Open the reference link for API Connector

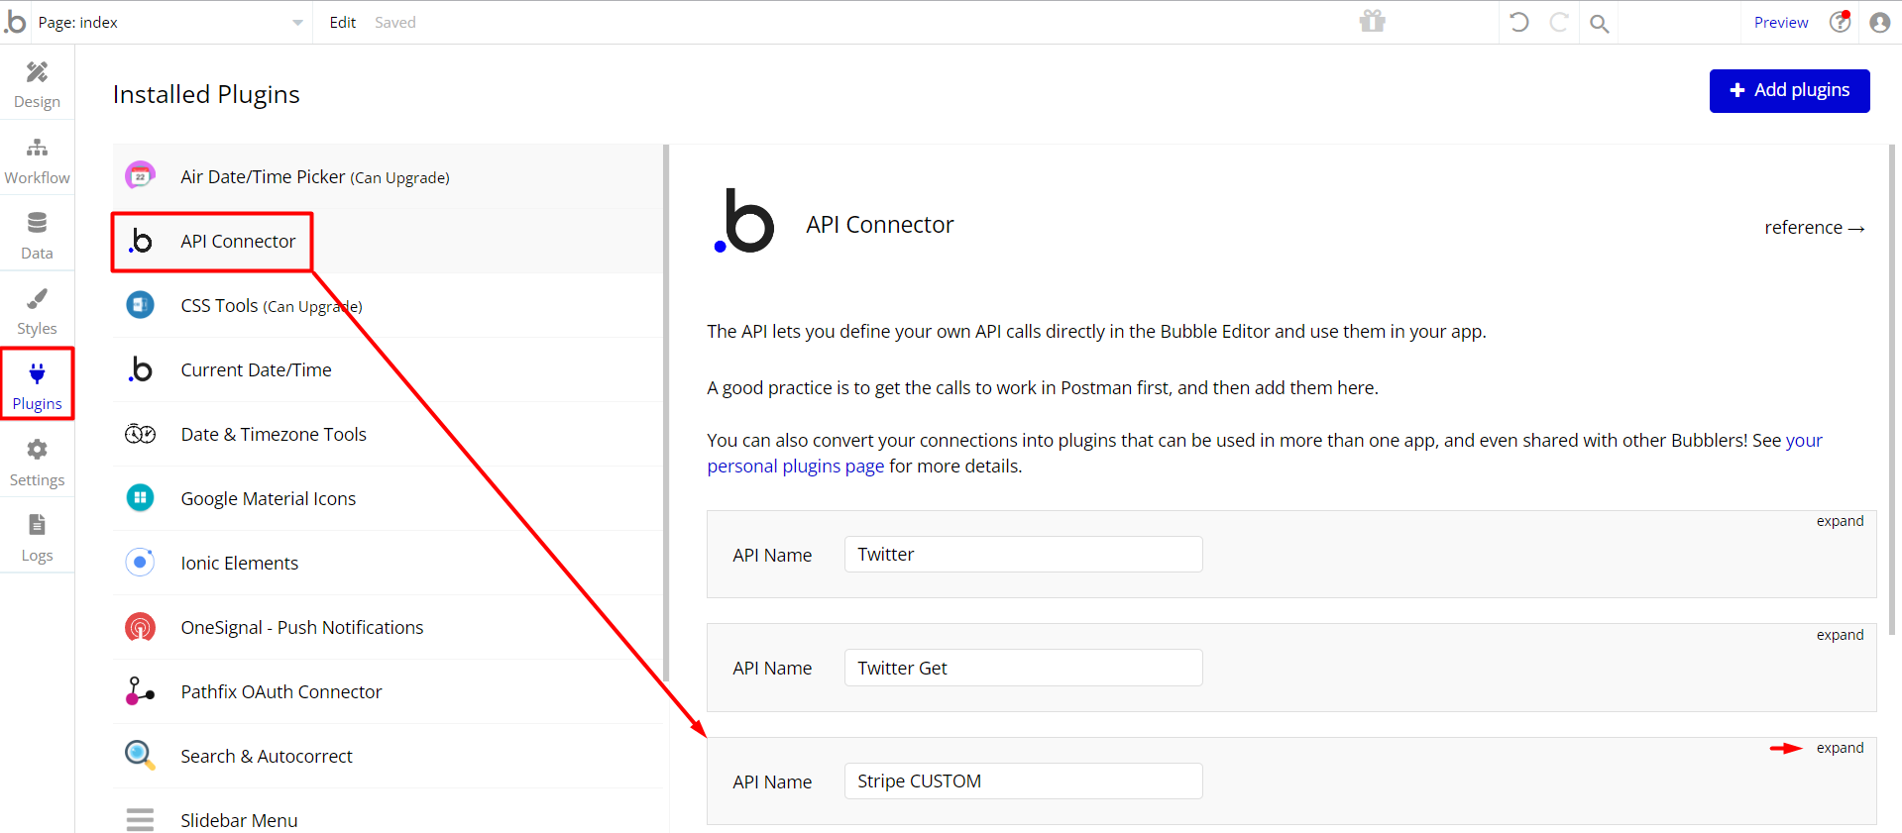[x=1814, y=228]
